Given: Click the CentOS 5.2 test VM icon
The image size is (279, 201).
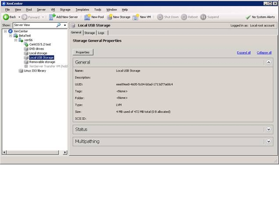Looking at the screenshot, I should tap(26, 45).
